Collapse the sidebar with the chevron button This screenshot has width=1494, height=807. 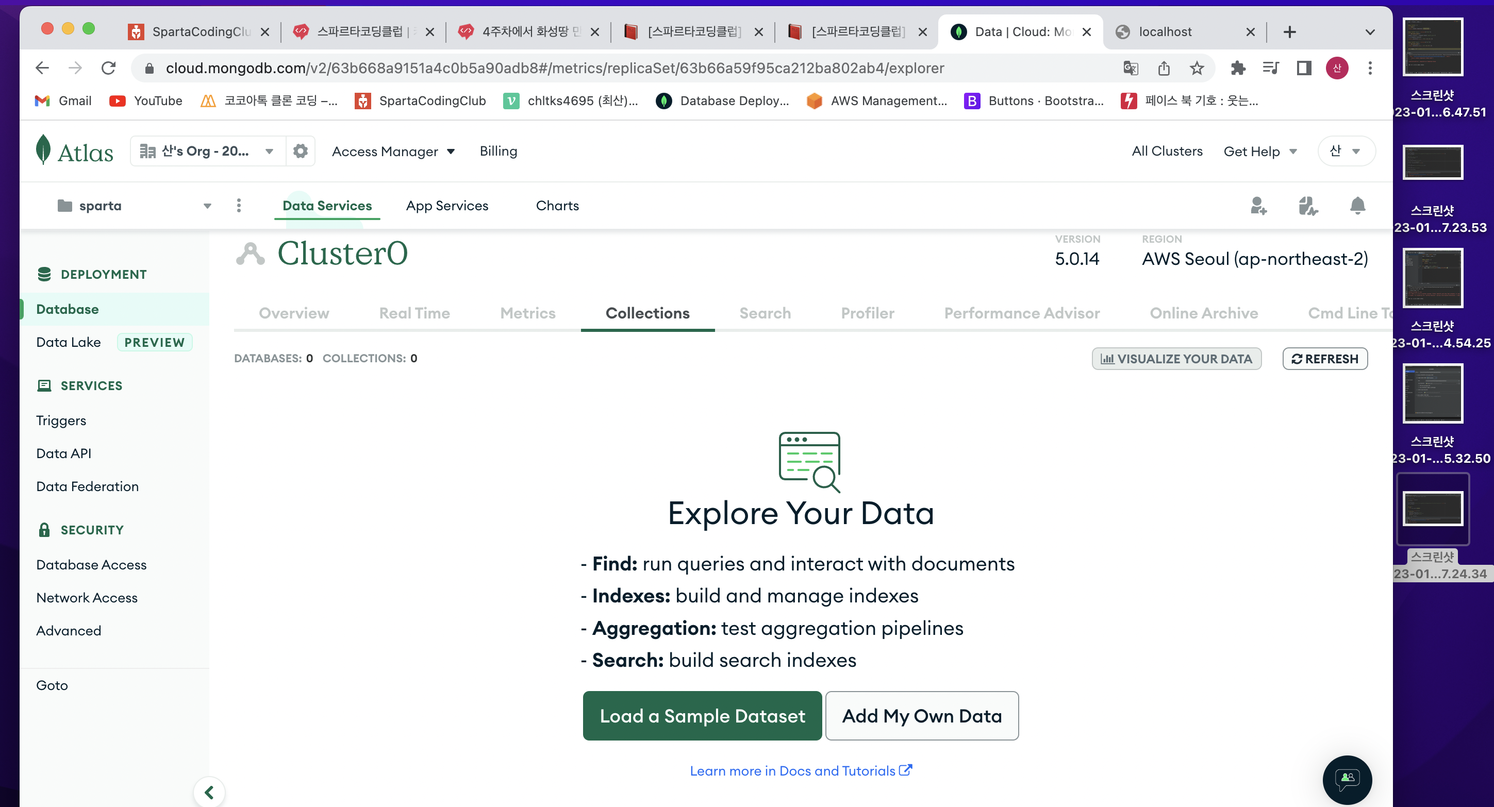click(x=209, y=792)
